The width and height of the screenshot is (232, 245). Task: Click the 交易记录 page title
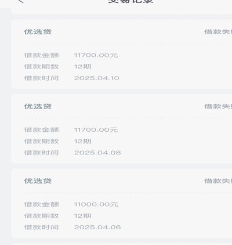pyautogui.click(x=130, y=1)
